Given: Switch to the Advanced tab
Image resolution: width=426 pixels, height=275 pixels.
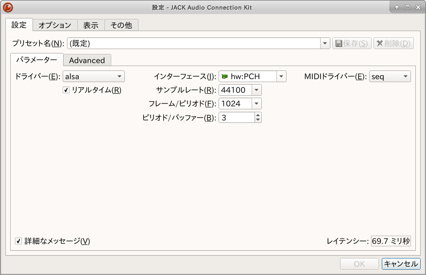Looking at the screenshot, I should 87,60.
